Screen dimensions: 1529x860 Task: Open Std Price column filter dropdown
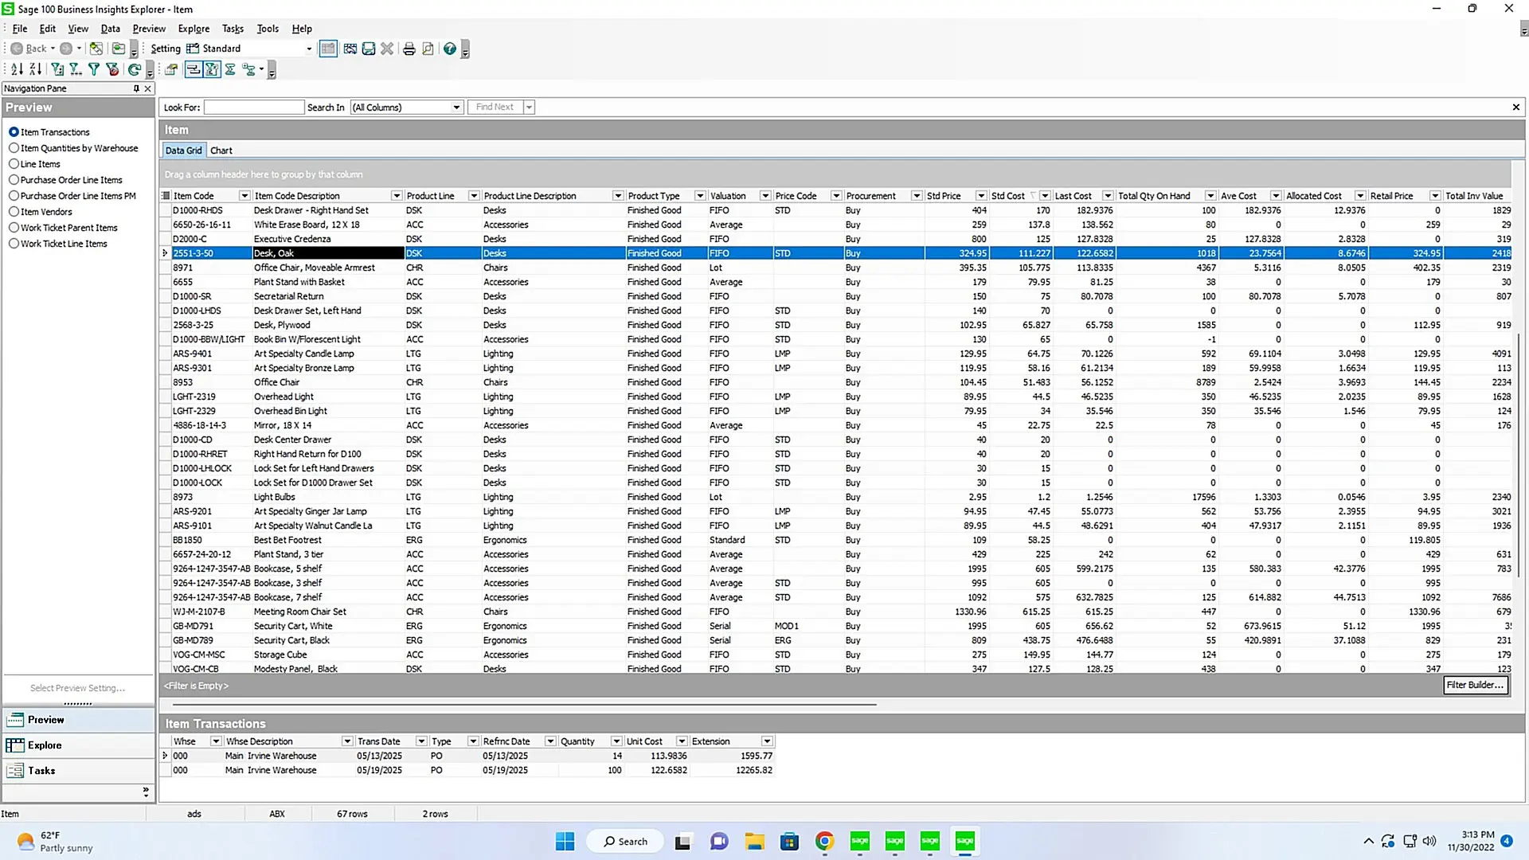click(x=981, y=196)
